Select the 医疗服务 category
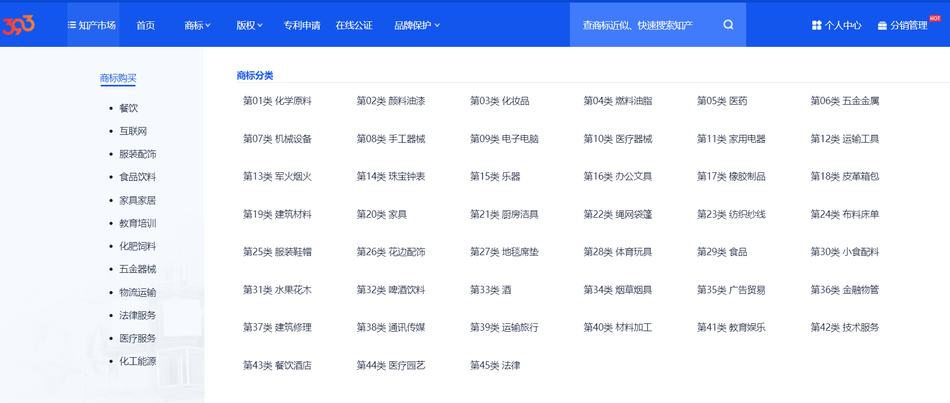 tap(138, 338)
